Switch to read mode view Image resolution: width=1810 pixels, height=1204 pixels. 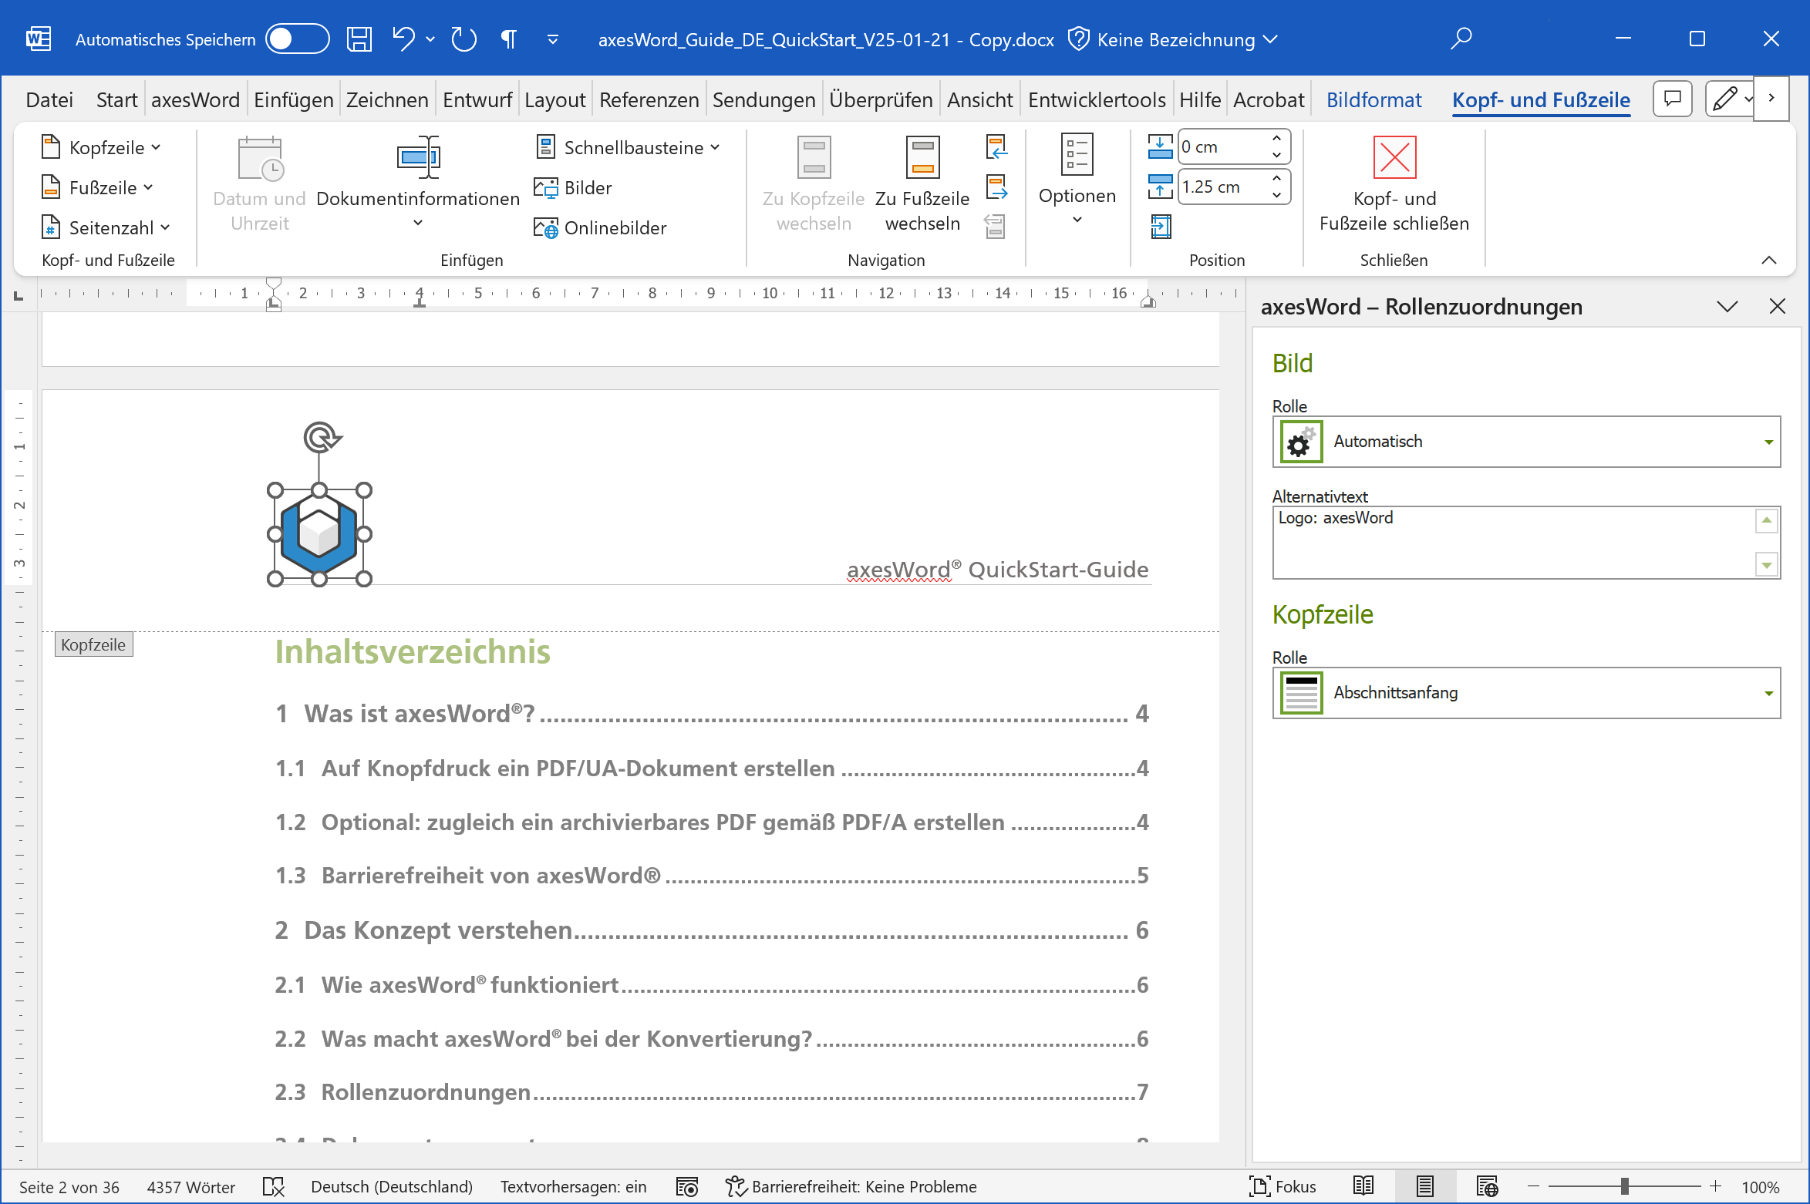click(x=1363, y=1187)
